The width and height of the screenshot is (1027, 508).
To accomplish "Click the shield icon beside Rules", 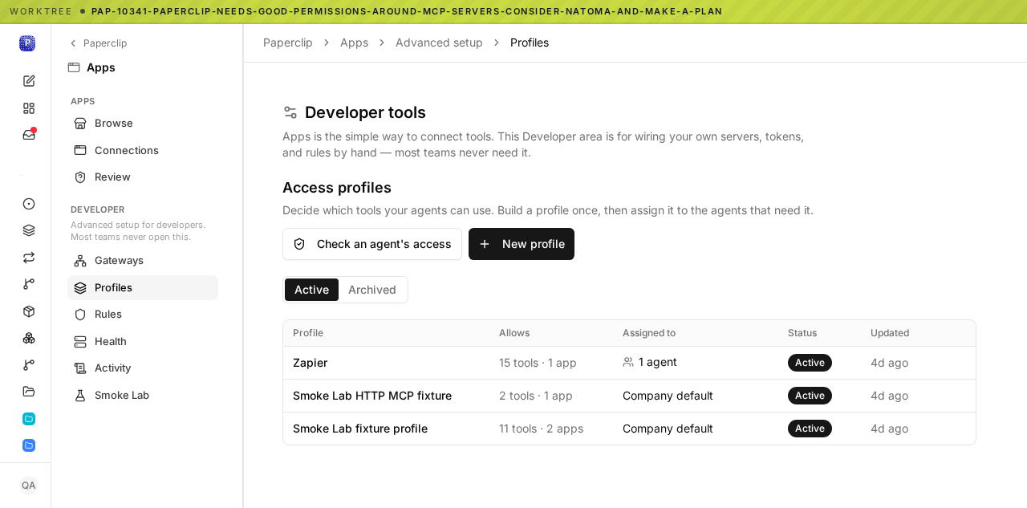I will tap(80, 315).
